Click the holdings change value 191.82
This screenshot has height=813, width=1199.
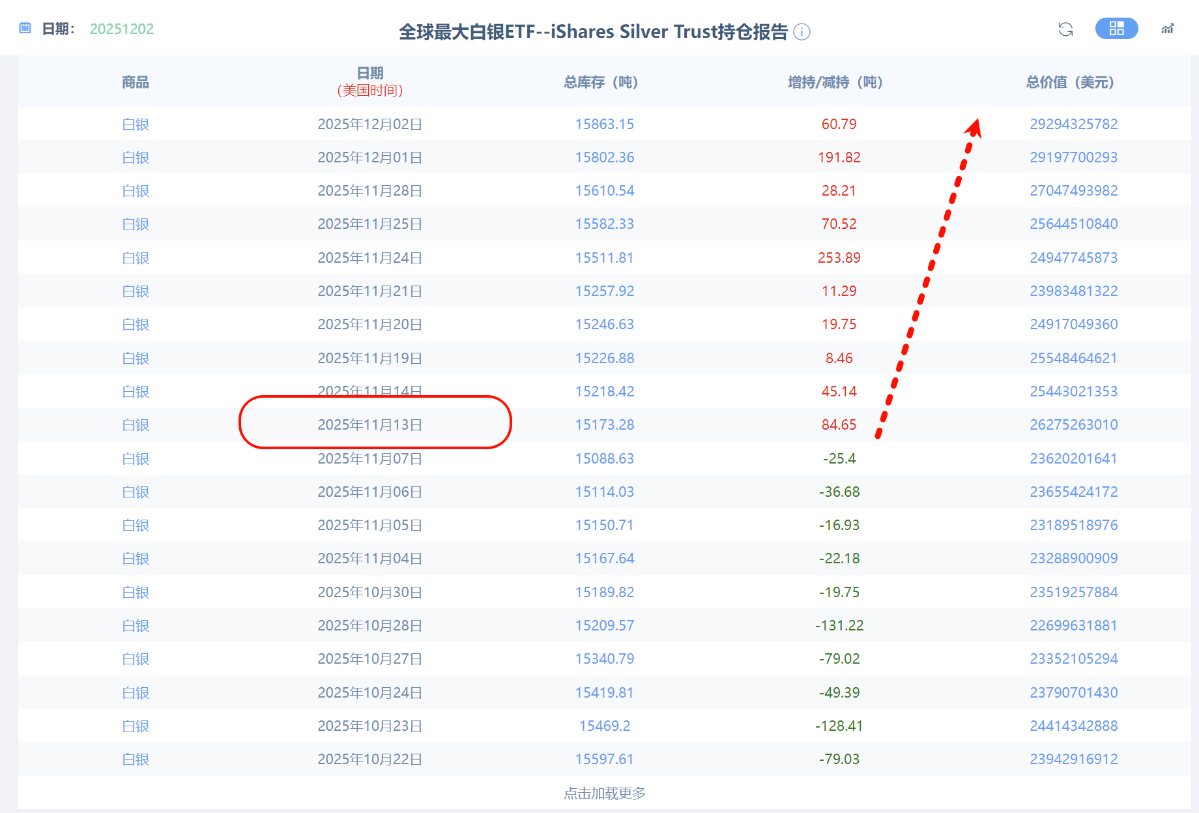(839, 157)
